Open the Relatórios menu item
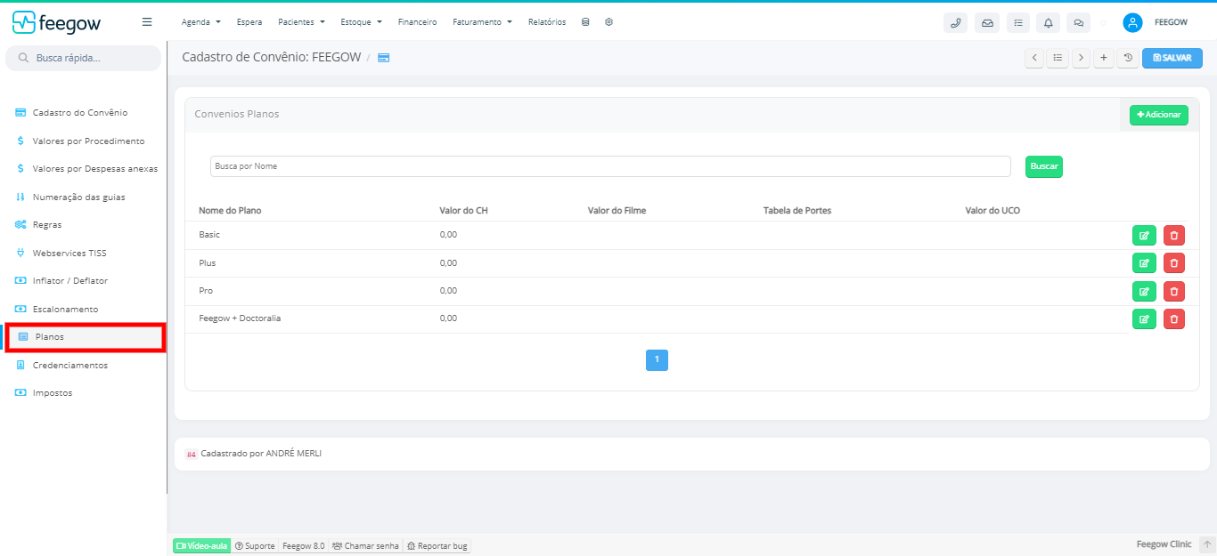The image size is (1217, 556). (547, 22)
